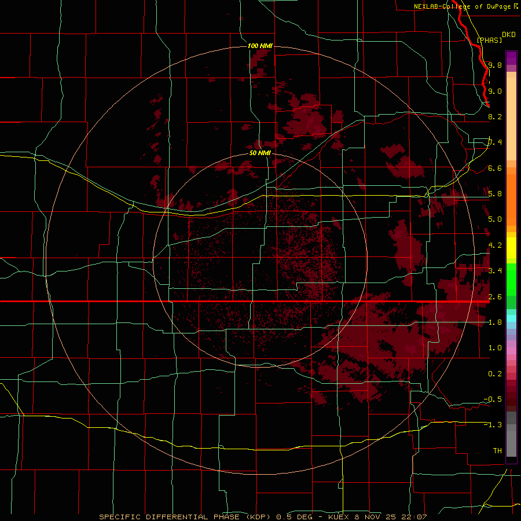Screen dimensions: 521x521
Task: Click the NEXLAB-College of DuPage label
Action: click(462, 6)
